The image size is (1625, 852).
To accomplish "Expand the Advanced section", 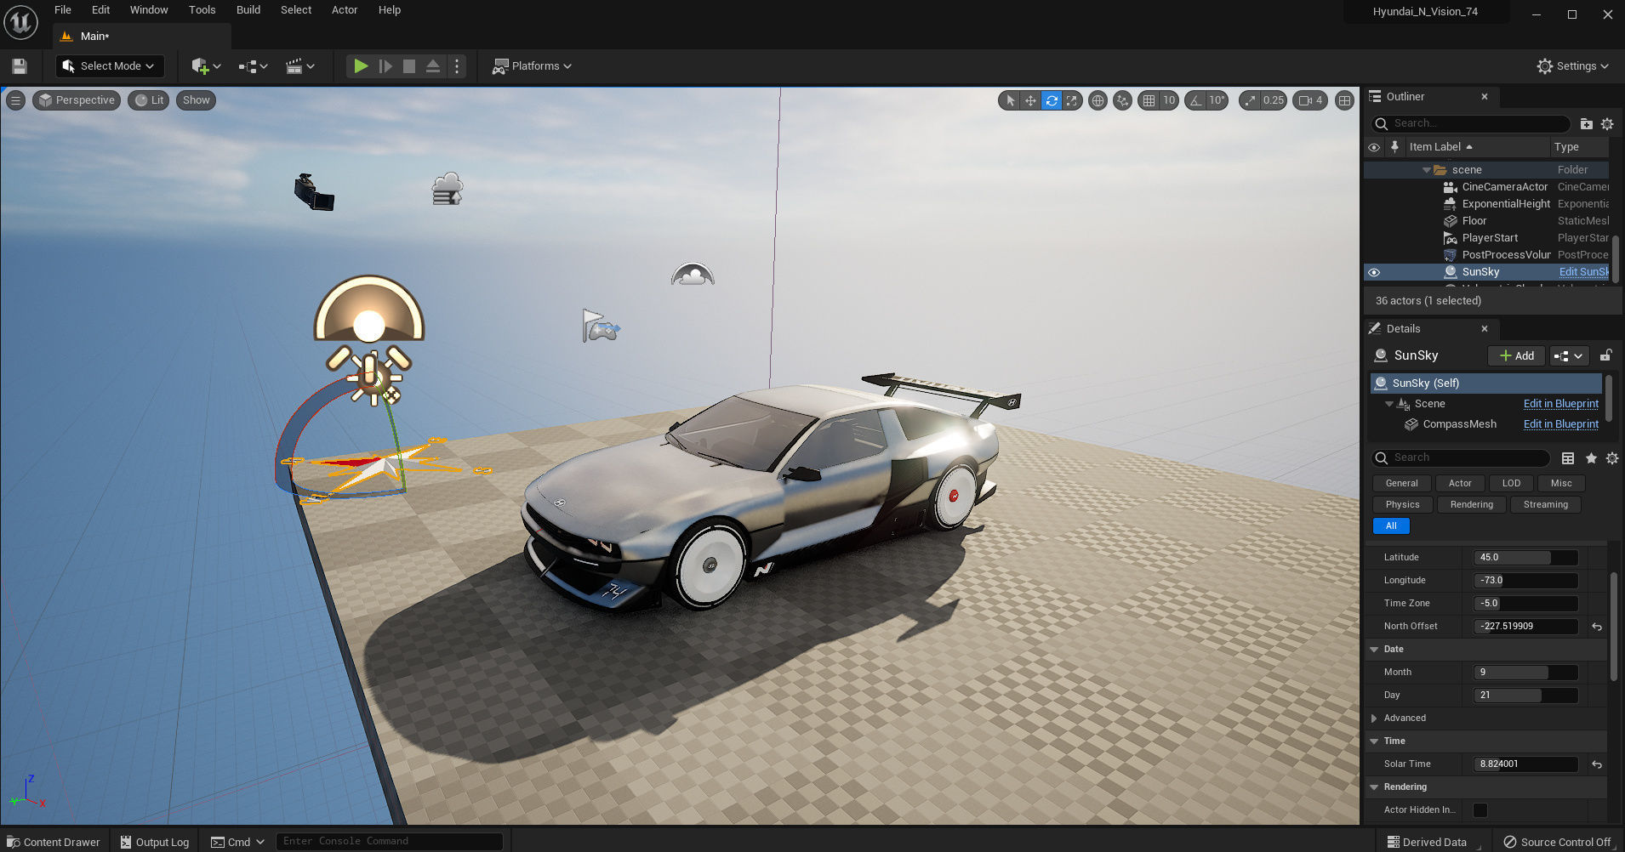I will (1374, 719).
